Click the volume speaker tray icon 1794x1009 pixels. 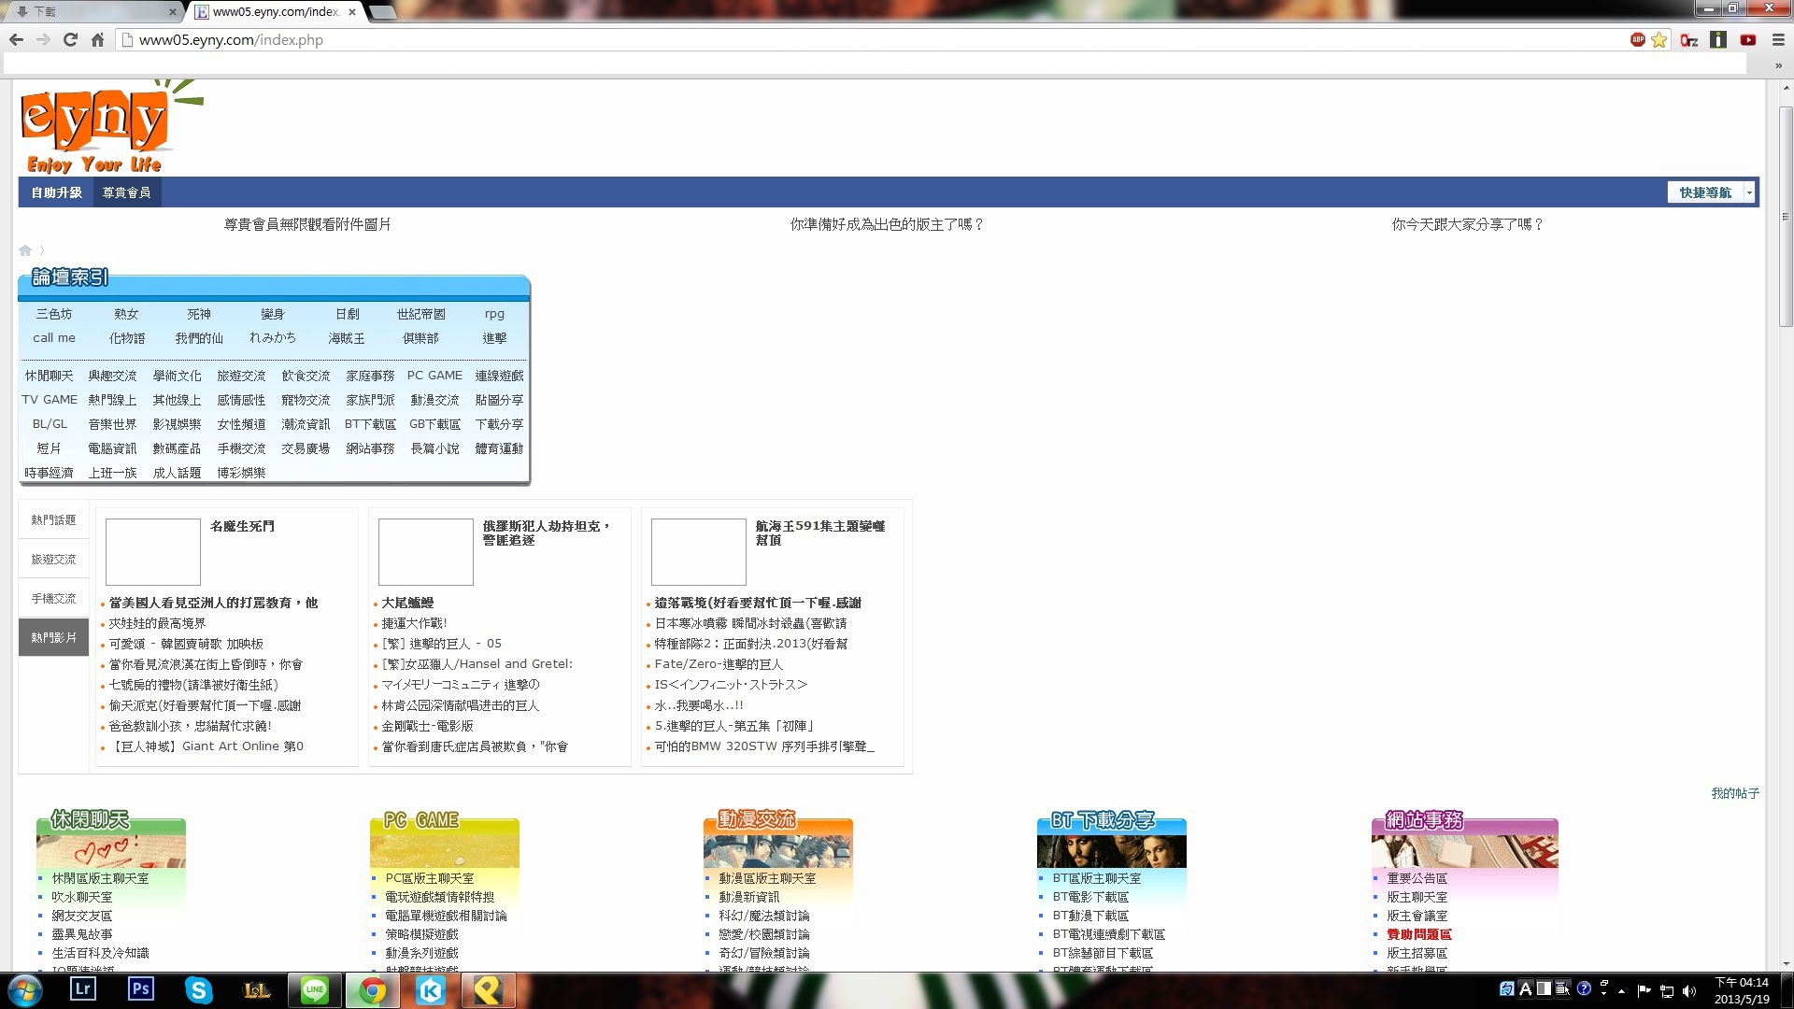point(1689,990)
